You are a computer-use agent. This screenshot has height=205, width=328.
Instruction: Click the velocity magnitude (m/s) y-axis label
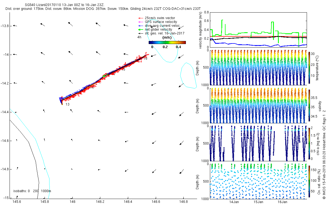pos(200,31)
